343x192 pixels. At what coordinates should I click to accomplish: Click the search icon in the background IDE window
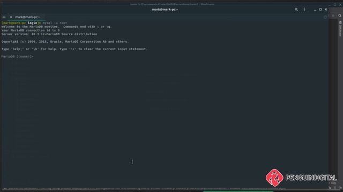340,15
